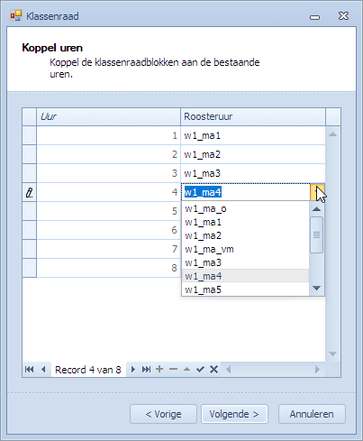Image resolution: width=363 pixels, height=441 pixels.
Task: Jump to last record in navigator
Action: pos(146,369)
